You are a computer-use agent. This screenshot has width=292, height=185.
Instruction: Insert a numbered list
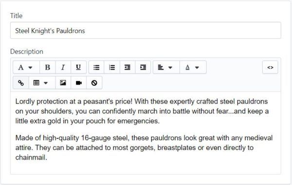coord(112,67)
